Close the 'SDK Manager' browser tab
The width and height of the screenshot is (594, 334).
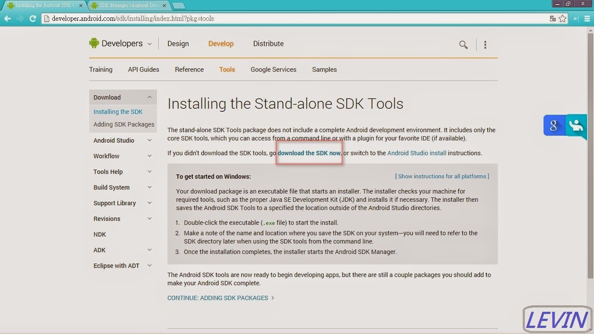[x=164, y=6]
